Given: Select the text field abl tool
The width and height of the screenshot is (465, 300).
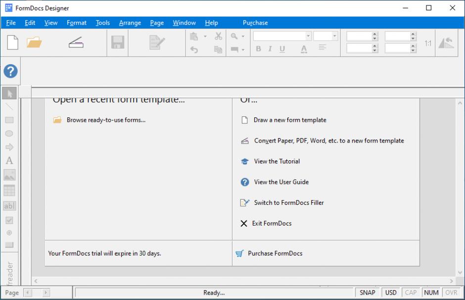Looking at the screenshot, I should (9, 206).
